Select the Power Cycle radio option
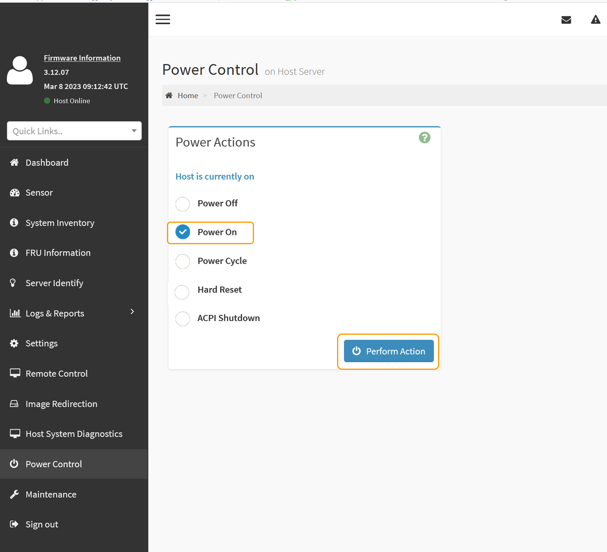Image resolution: width=607 pixels, height=552 pixels. click(183, 261)
